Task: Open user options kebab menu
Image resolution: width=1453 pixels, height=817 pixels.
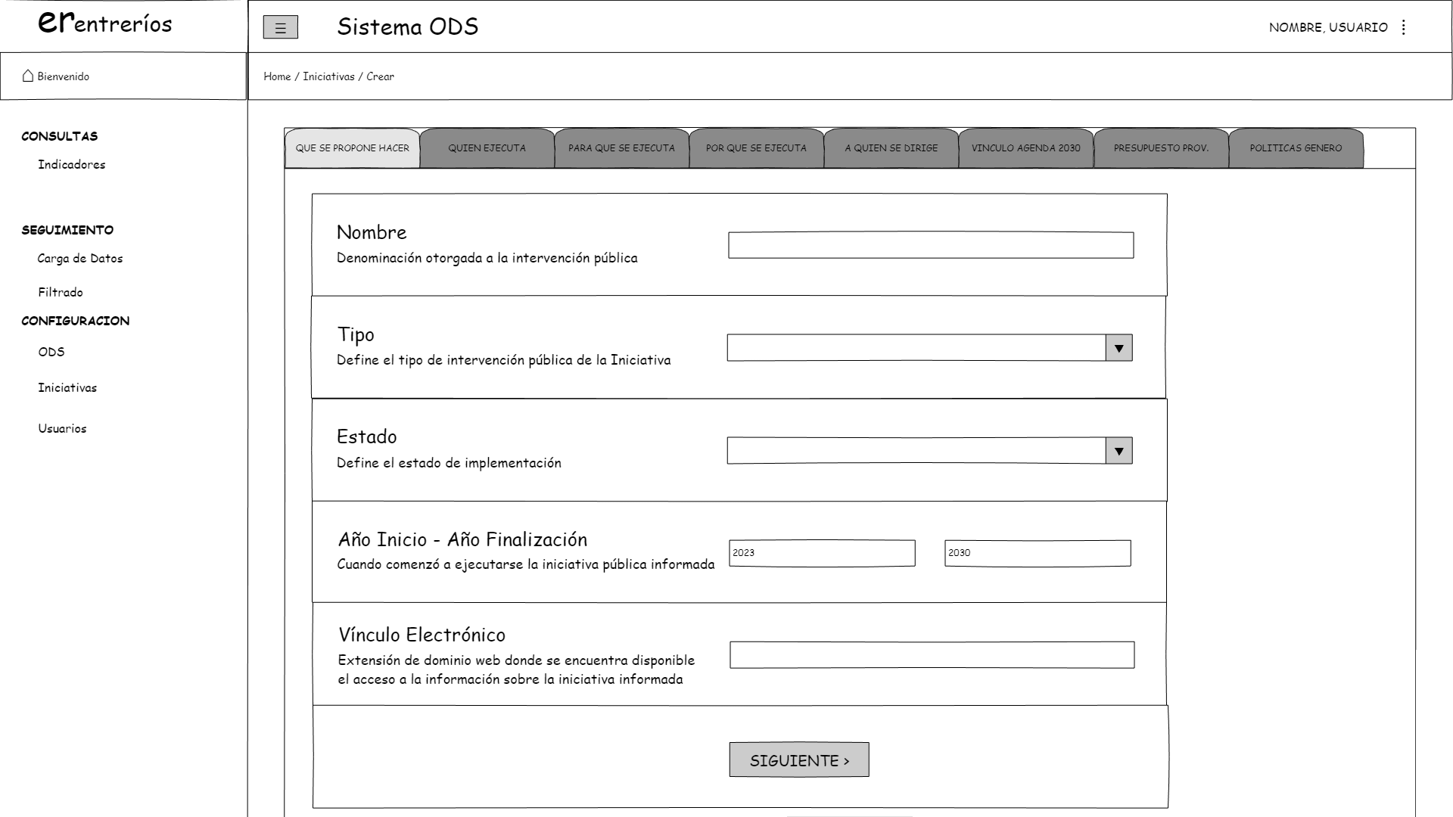Action: [x=1404, y=27]
